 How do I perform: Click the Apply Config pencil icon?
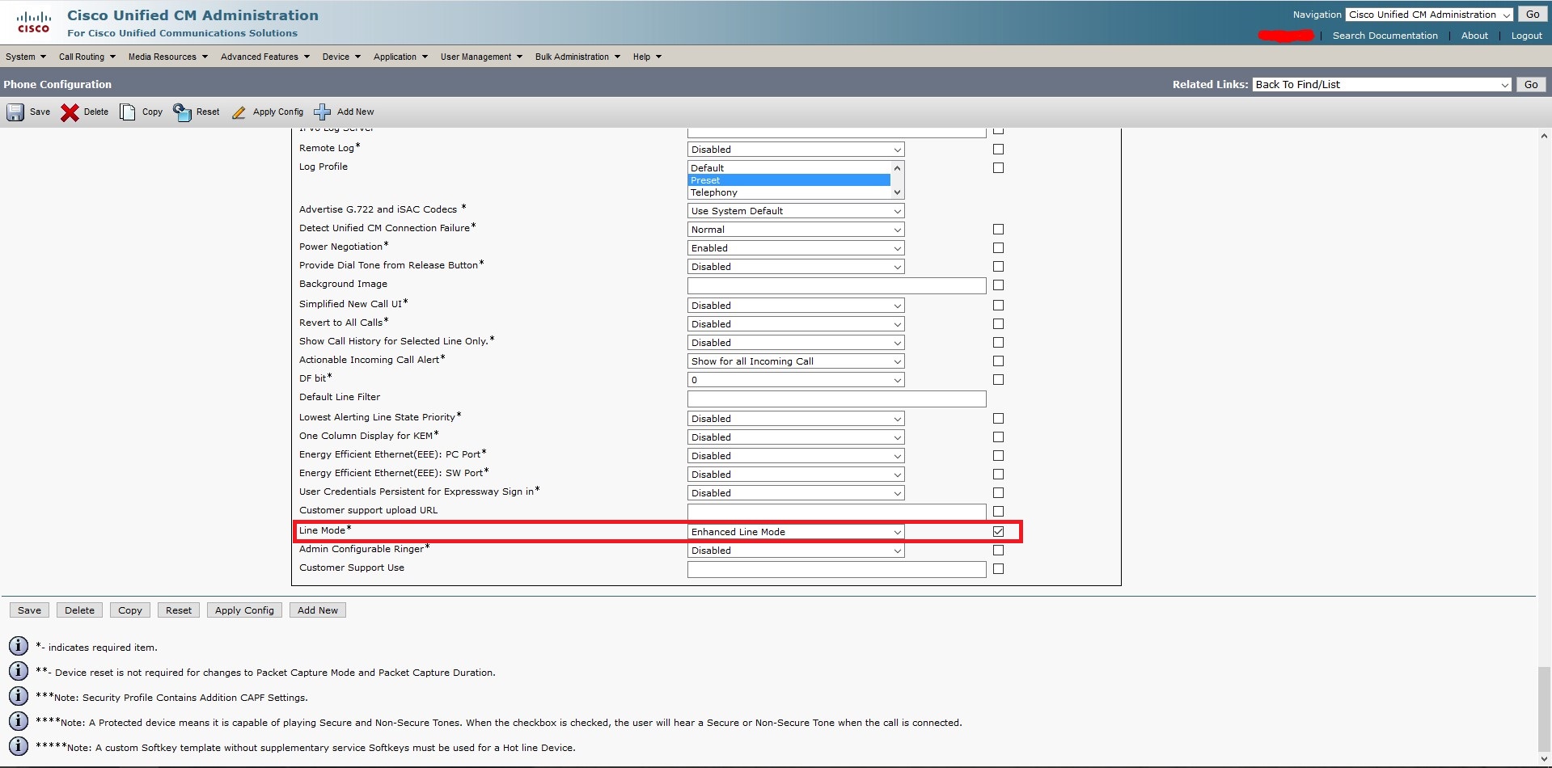coord(239,112)
